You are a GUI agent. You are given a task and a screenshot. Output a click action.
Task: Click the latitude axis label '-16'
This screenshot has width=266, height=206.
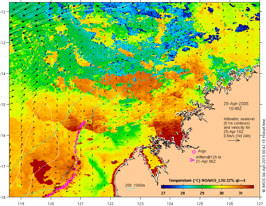3,135
